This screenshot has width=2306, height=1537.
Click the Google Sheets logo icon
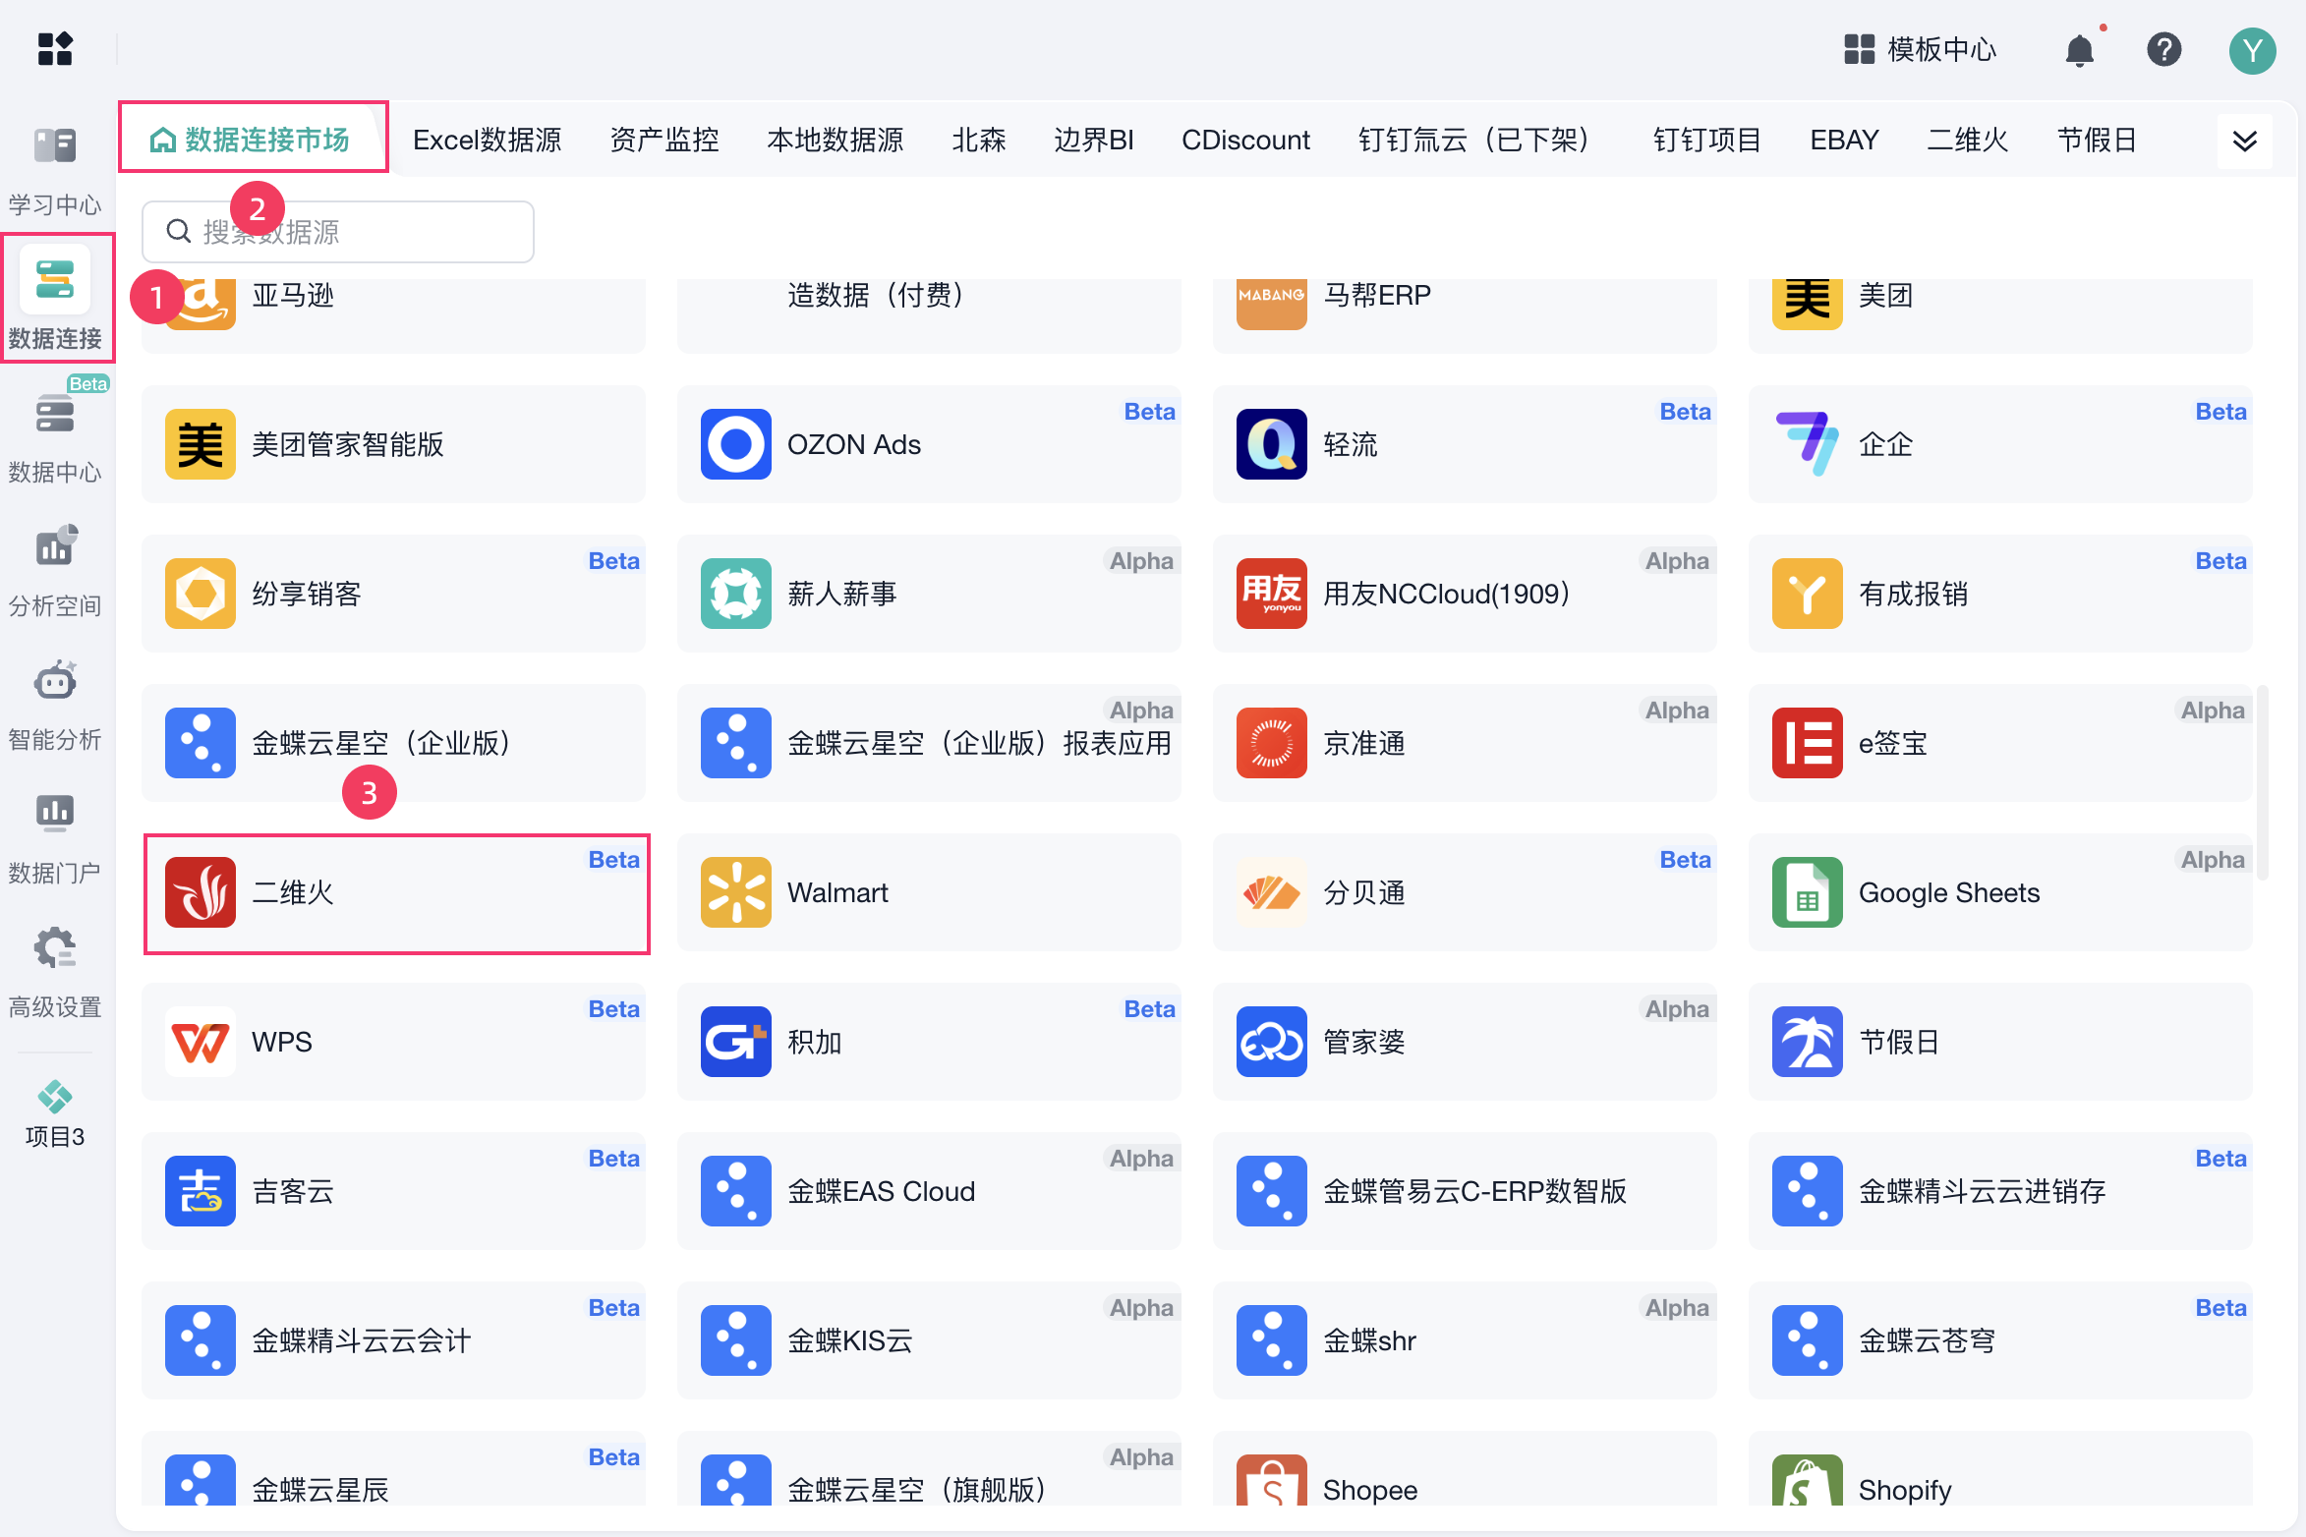[1808, 892]
